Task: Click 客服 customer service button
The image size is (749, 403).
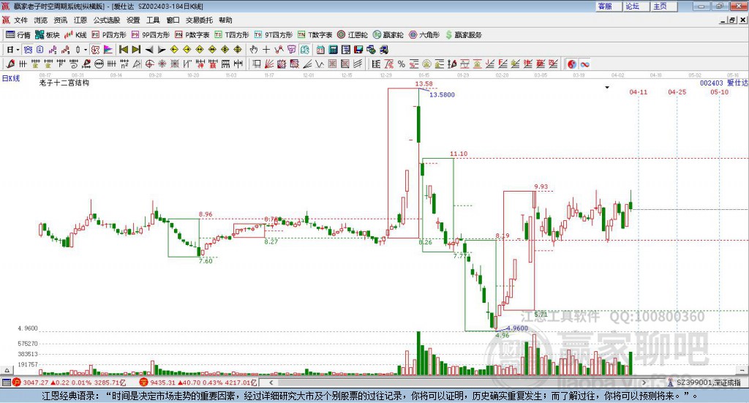Action: pyautogui.click(x=608, y=6)
